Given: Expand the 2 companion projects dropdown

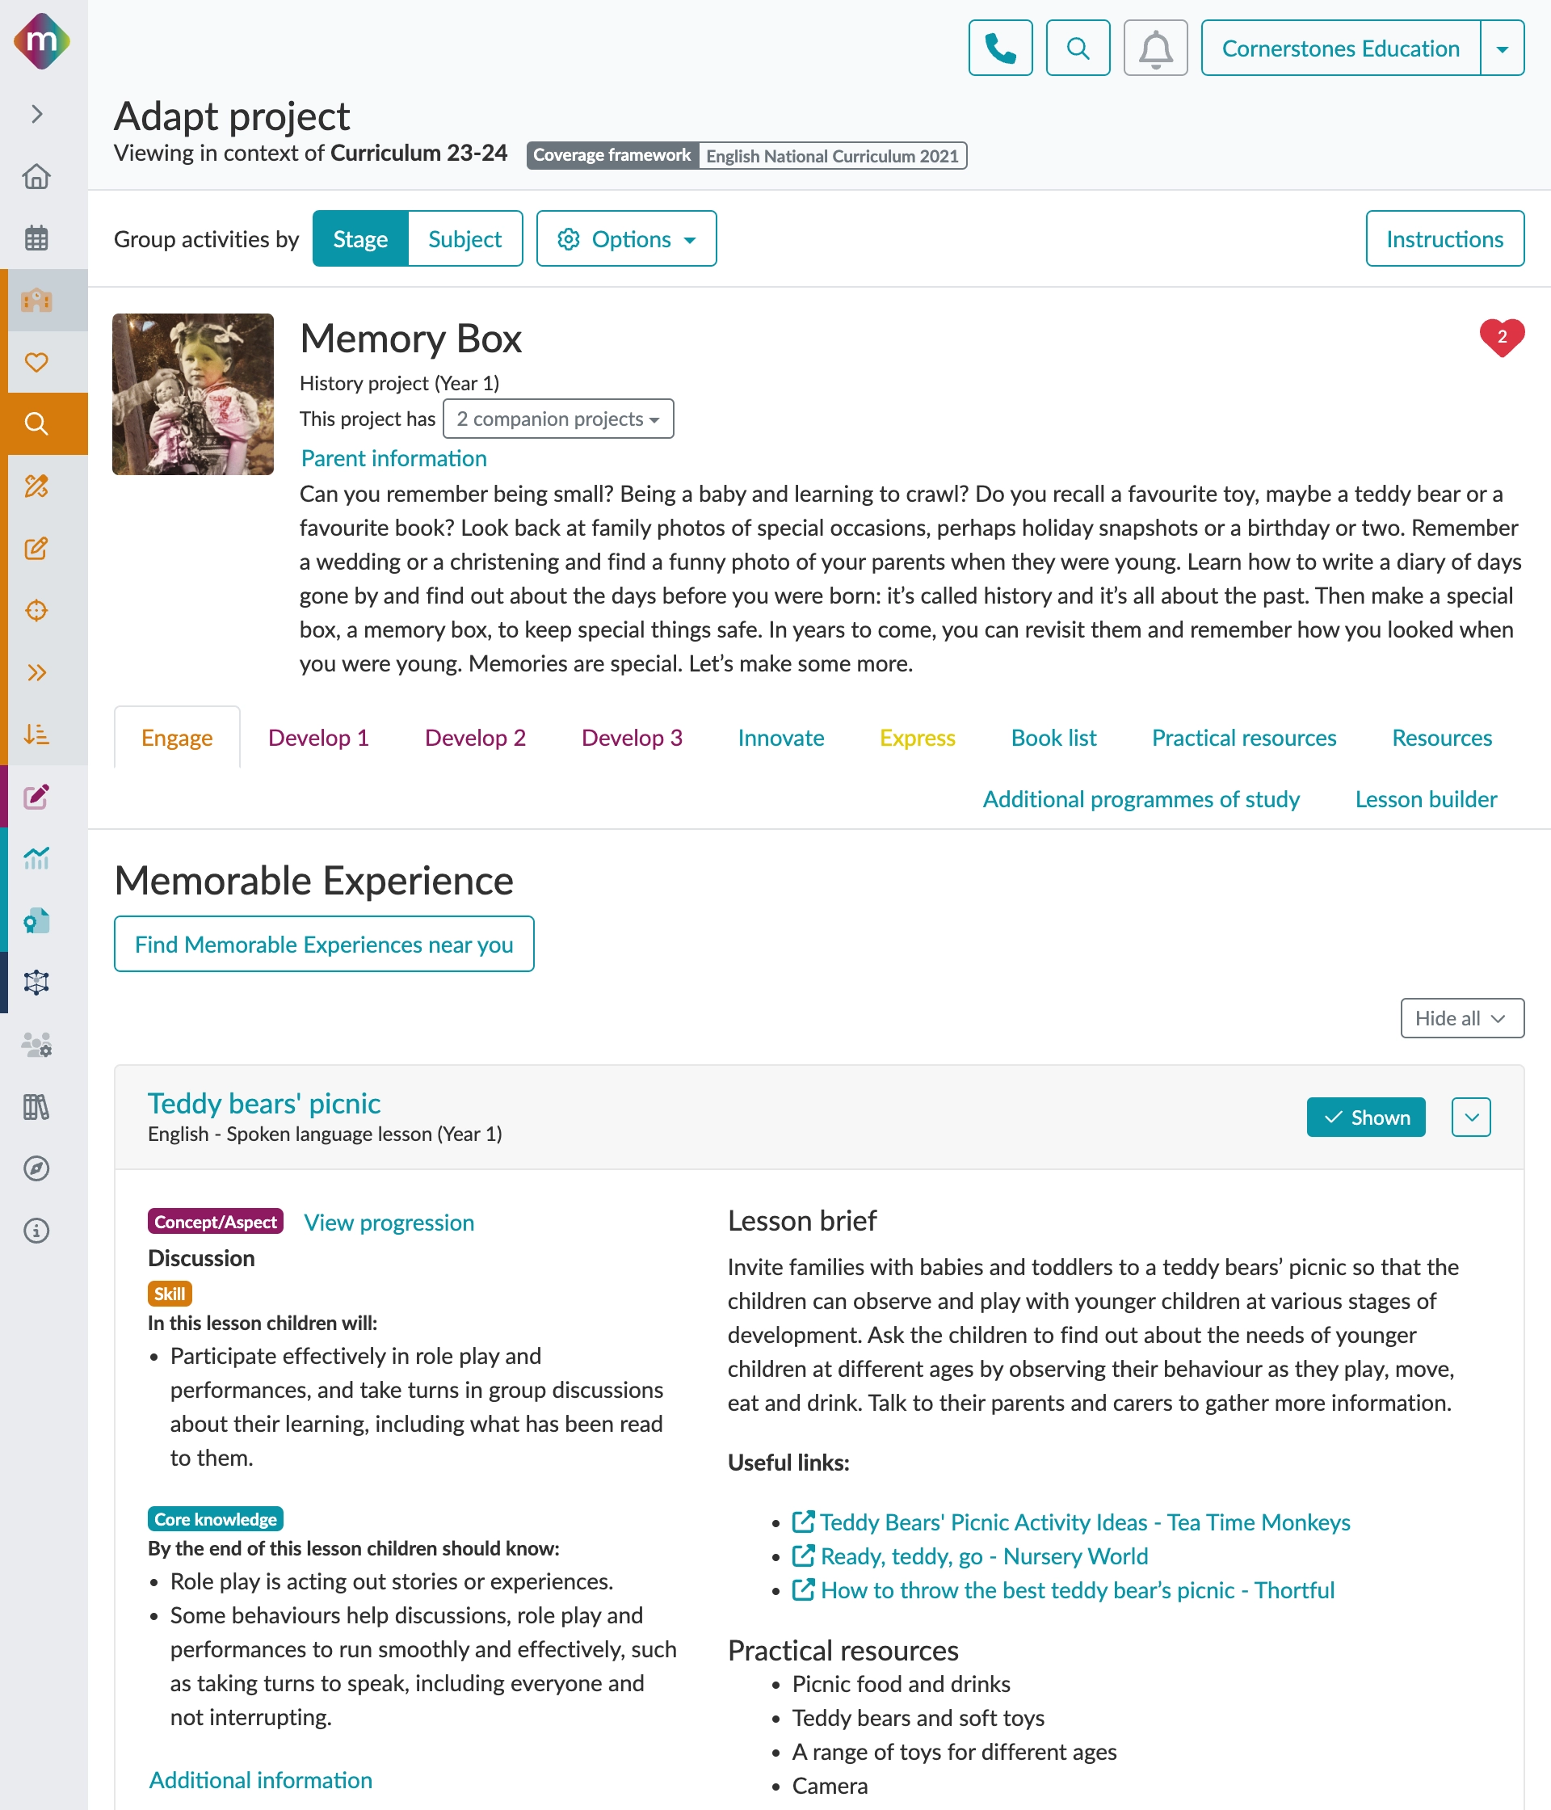Looking at the screenshot, I should 558,419.
